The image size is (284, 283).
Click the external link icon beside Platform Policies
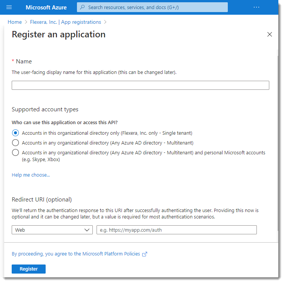tap(144, 254)
